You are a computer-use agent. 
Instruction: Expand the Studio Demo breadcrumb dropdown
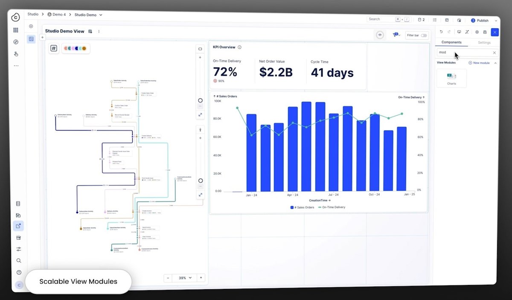click(101, 15)
